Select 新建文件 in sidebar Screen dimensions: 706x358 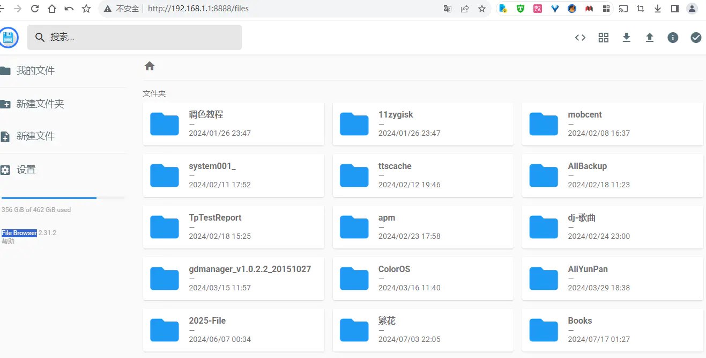pos(63,136)
